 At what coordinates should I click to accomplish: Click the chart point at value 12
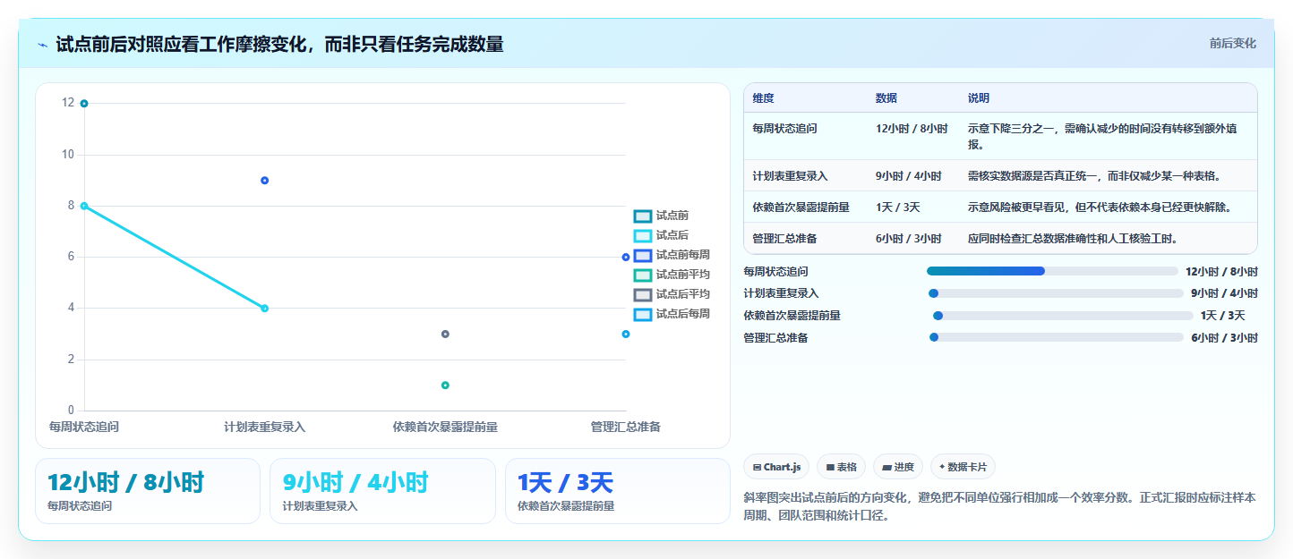[84, 104]
